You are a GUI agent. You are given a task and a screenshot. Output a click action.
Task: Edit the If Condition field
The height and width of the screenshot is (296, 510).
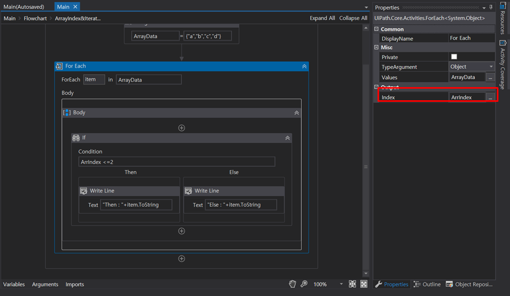[x=177, y=162]
